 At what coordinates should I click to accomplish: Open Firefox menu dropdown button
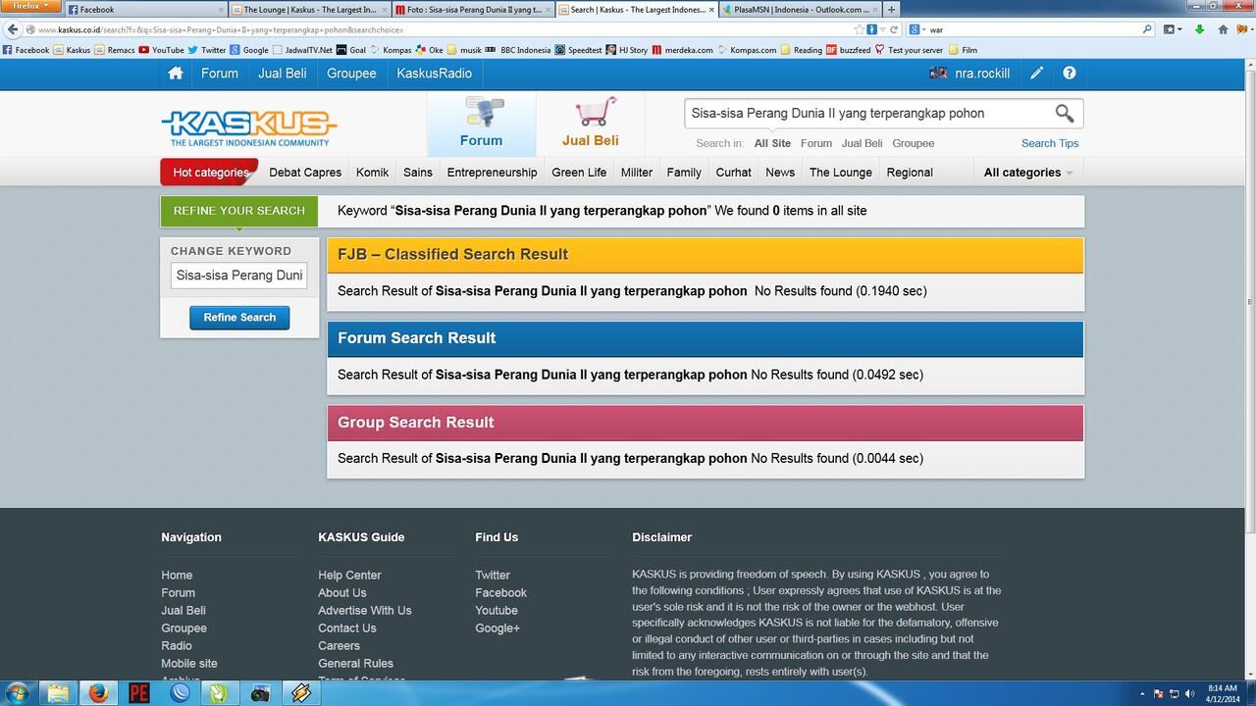click(29, 6)
